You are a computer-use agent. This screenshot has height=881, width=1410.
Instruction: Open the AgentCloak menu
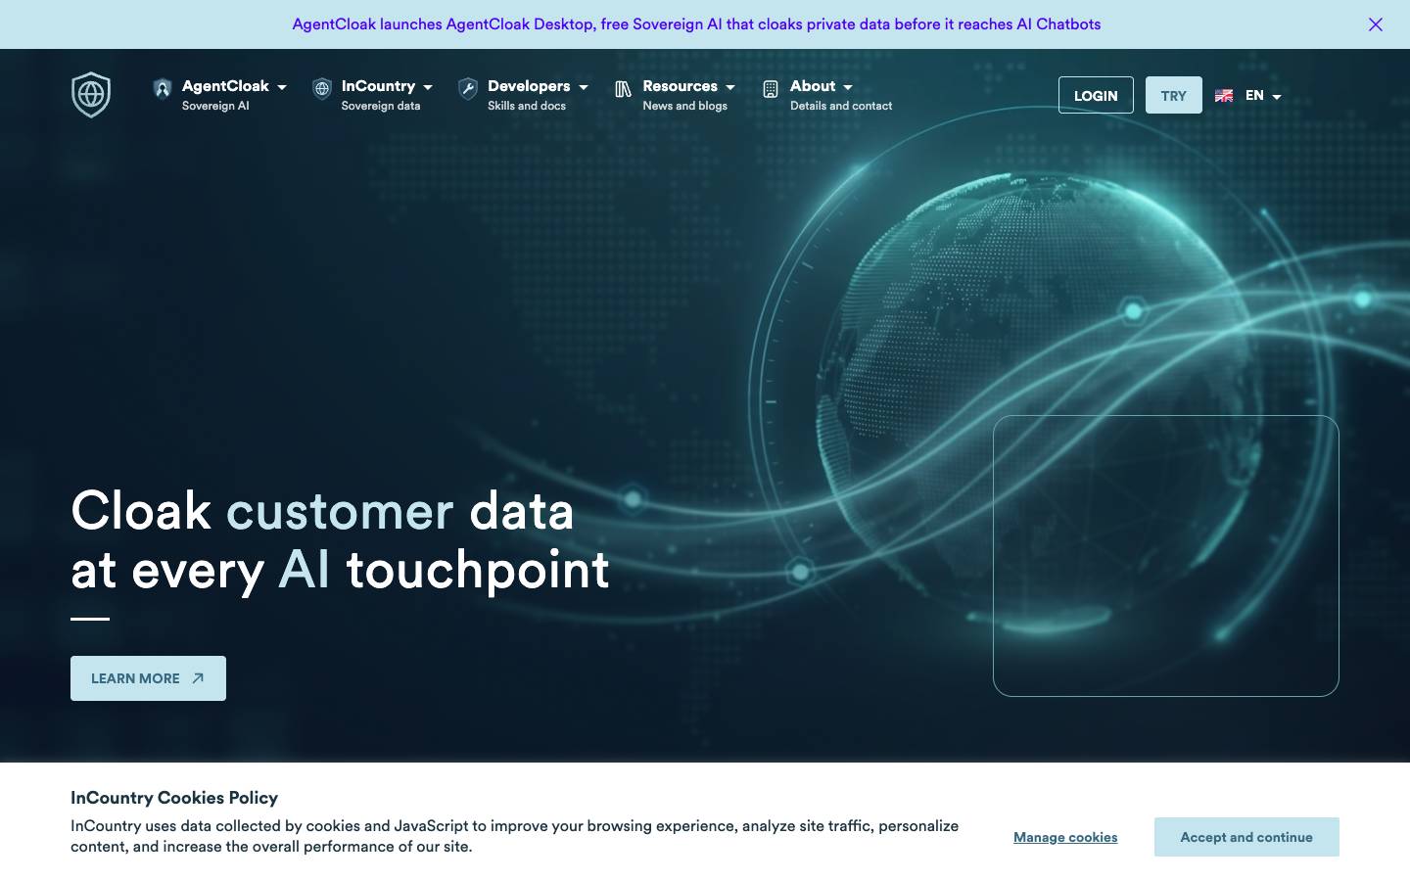225,86
